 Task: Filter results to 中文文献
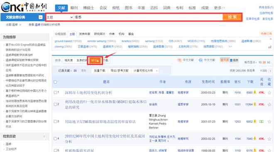pos(186,60)
